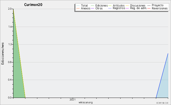Image resolution: width=171 pixels, height=105 pixels.
Task: Click the blue Registros line rising to 1.0
Action: point(162,75)
